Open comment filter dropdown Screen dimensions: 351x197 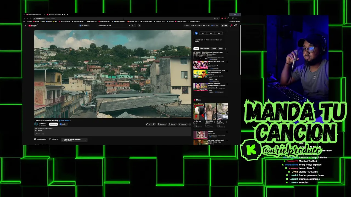click(74, 140)
